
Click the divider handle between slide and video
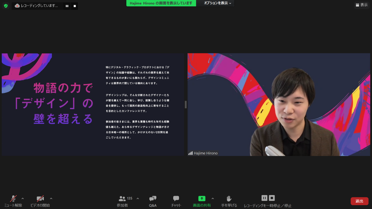point(186,105)
